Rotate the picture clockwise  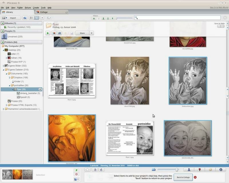pos(101,170)
